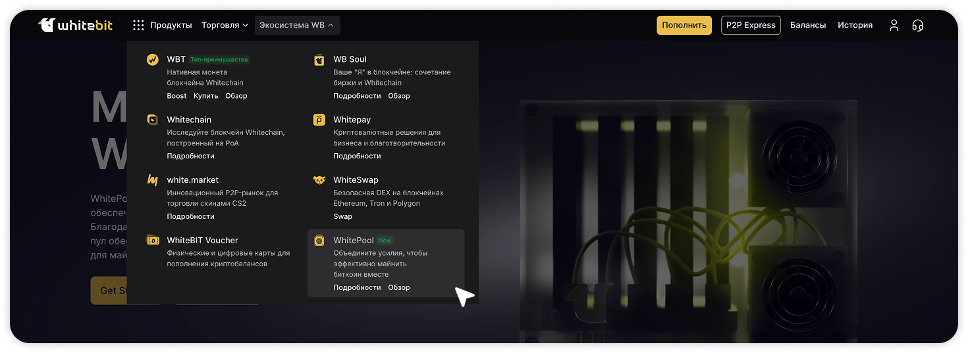Select the WB Soul icon
968x353 pixels.
[319, 60]
